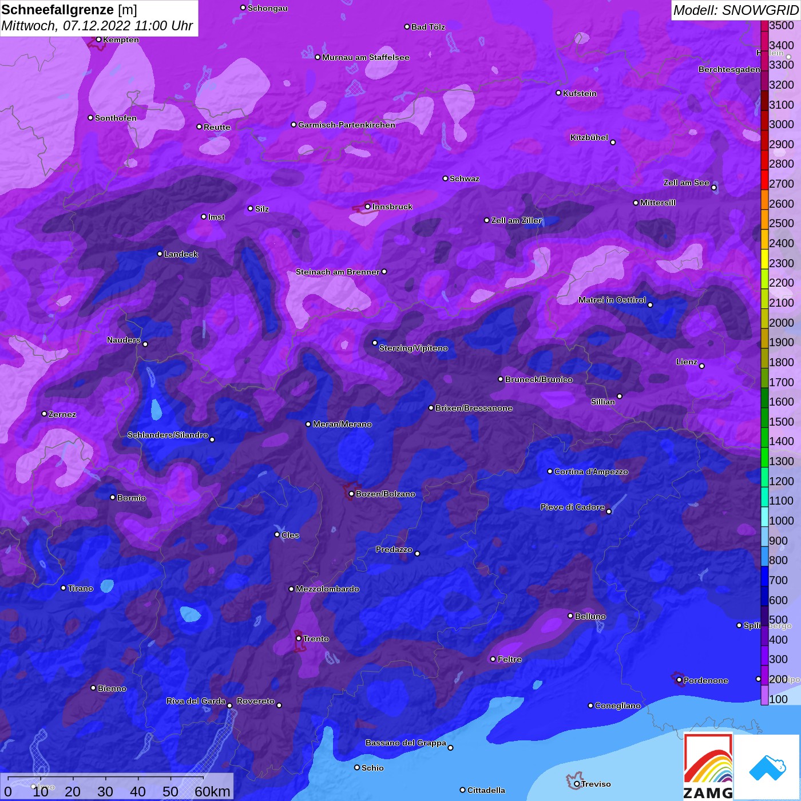Click the Mezzolombardo label

327,589
